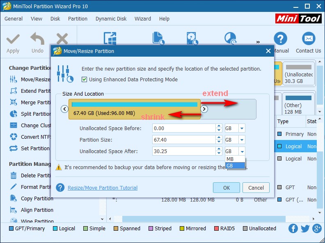Open Resize/Move Partition Tutorial link
Image resolution: width=325 pixels, height=243 pixels.
[x=103, y=188]
